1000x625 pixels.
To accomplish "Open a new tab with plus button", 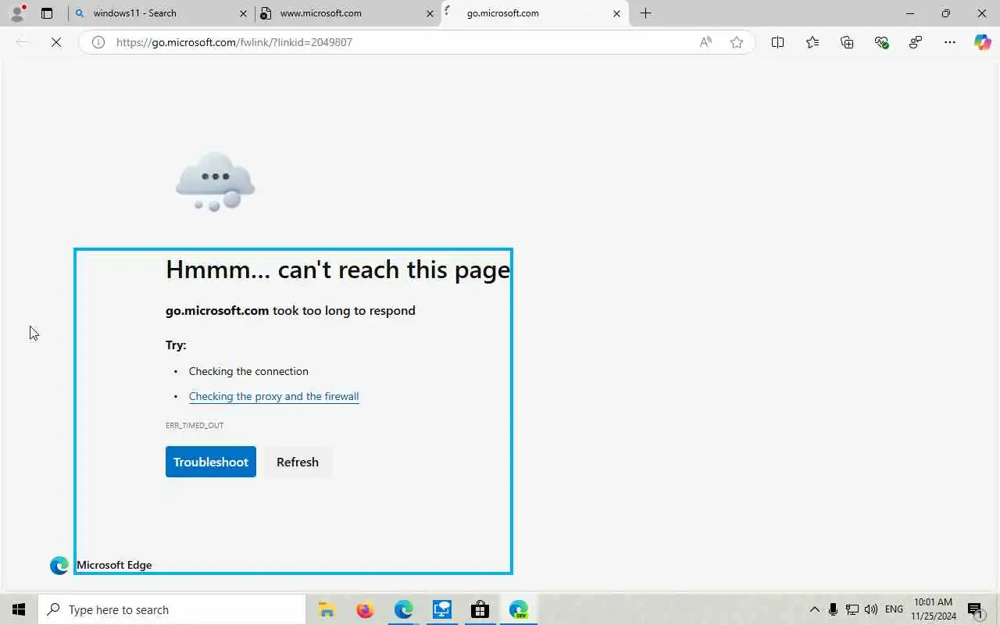I will pos(645,13).
